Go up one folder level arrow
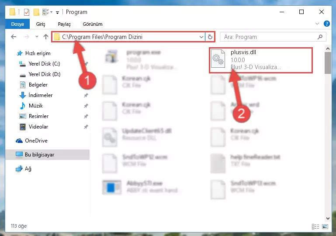The width and height of the screenshot is (336, 236). (45, 37)
